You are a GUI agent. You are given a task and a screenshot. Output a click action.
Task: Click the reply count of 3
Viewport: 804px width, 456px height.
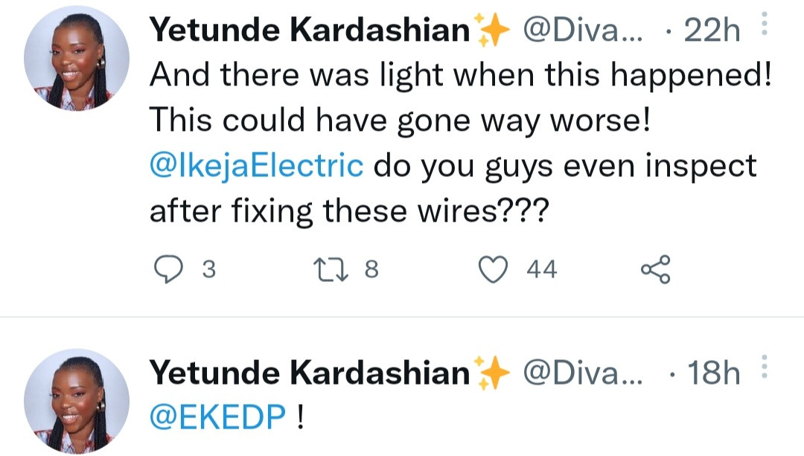click(208, 269)
